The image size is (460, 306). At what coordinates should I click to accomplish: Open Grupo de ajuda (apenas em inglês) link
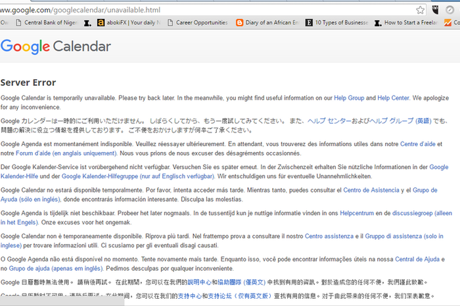56,269
